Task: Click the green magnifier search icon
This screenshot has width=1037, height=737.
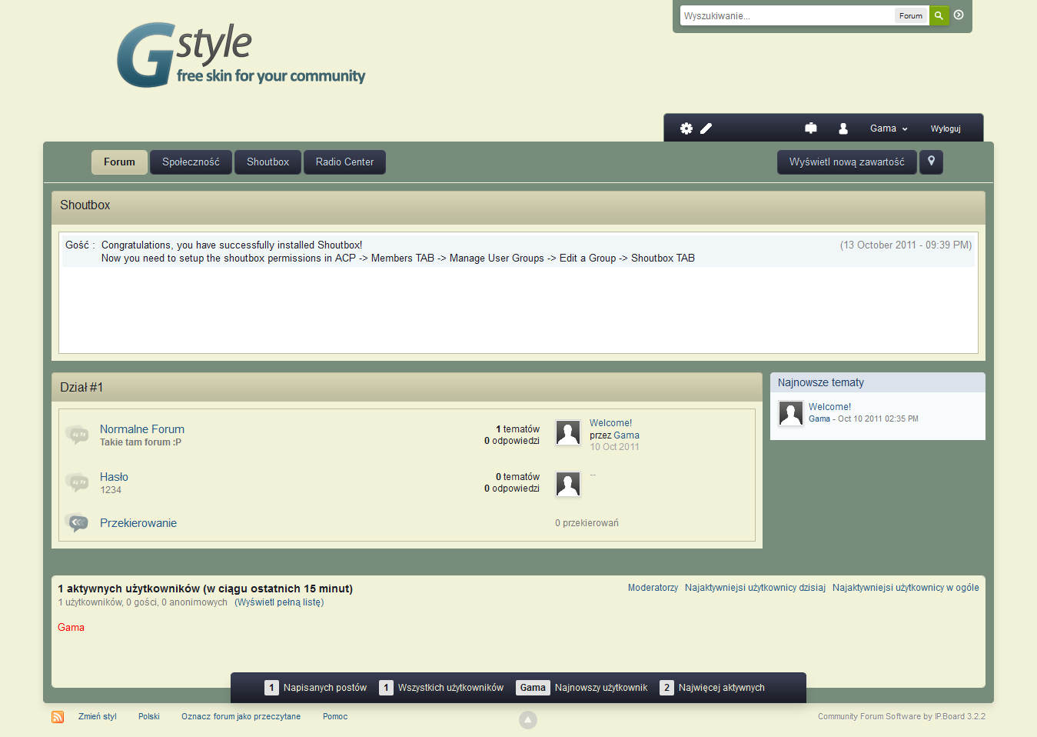Action: pyautogui.click(x=939, y=15)
